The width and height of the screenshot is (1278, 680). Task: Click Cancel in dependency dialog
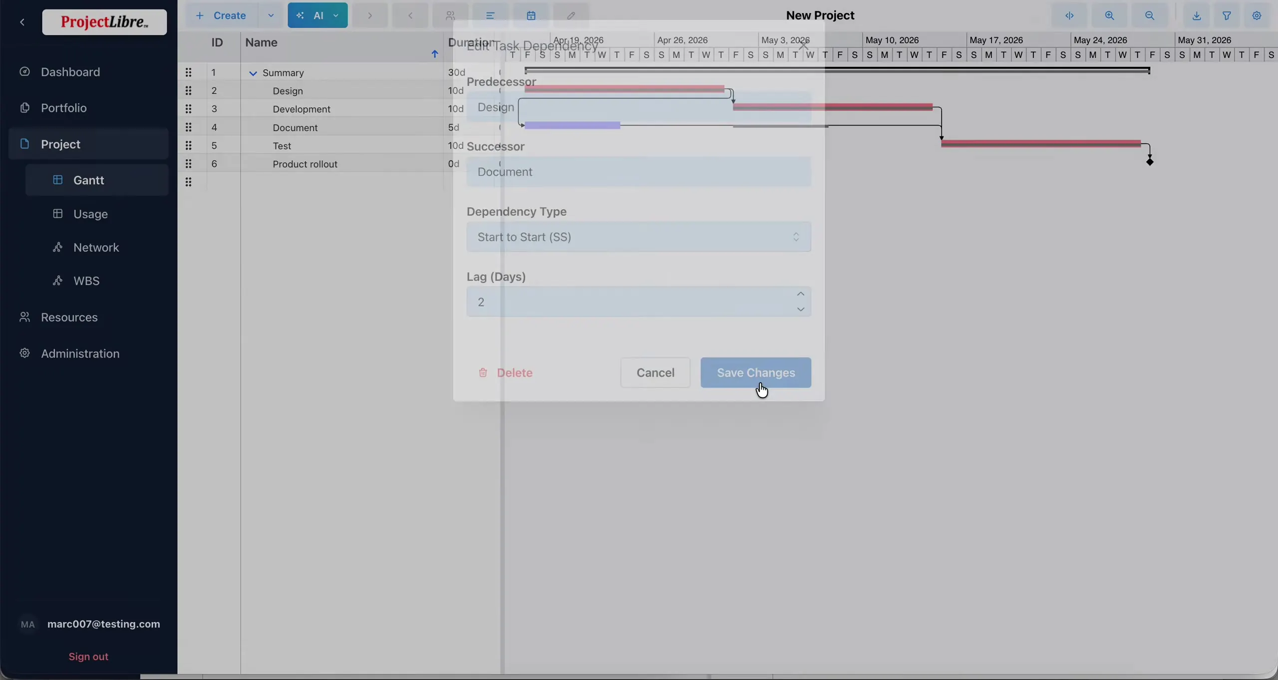(x=655, y=372)
